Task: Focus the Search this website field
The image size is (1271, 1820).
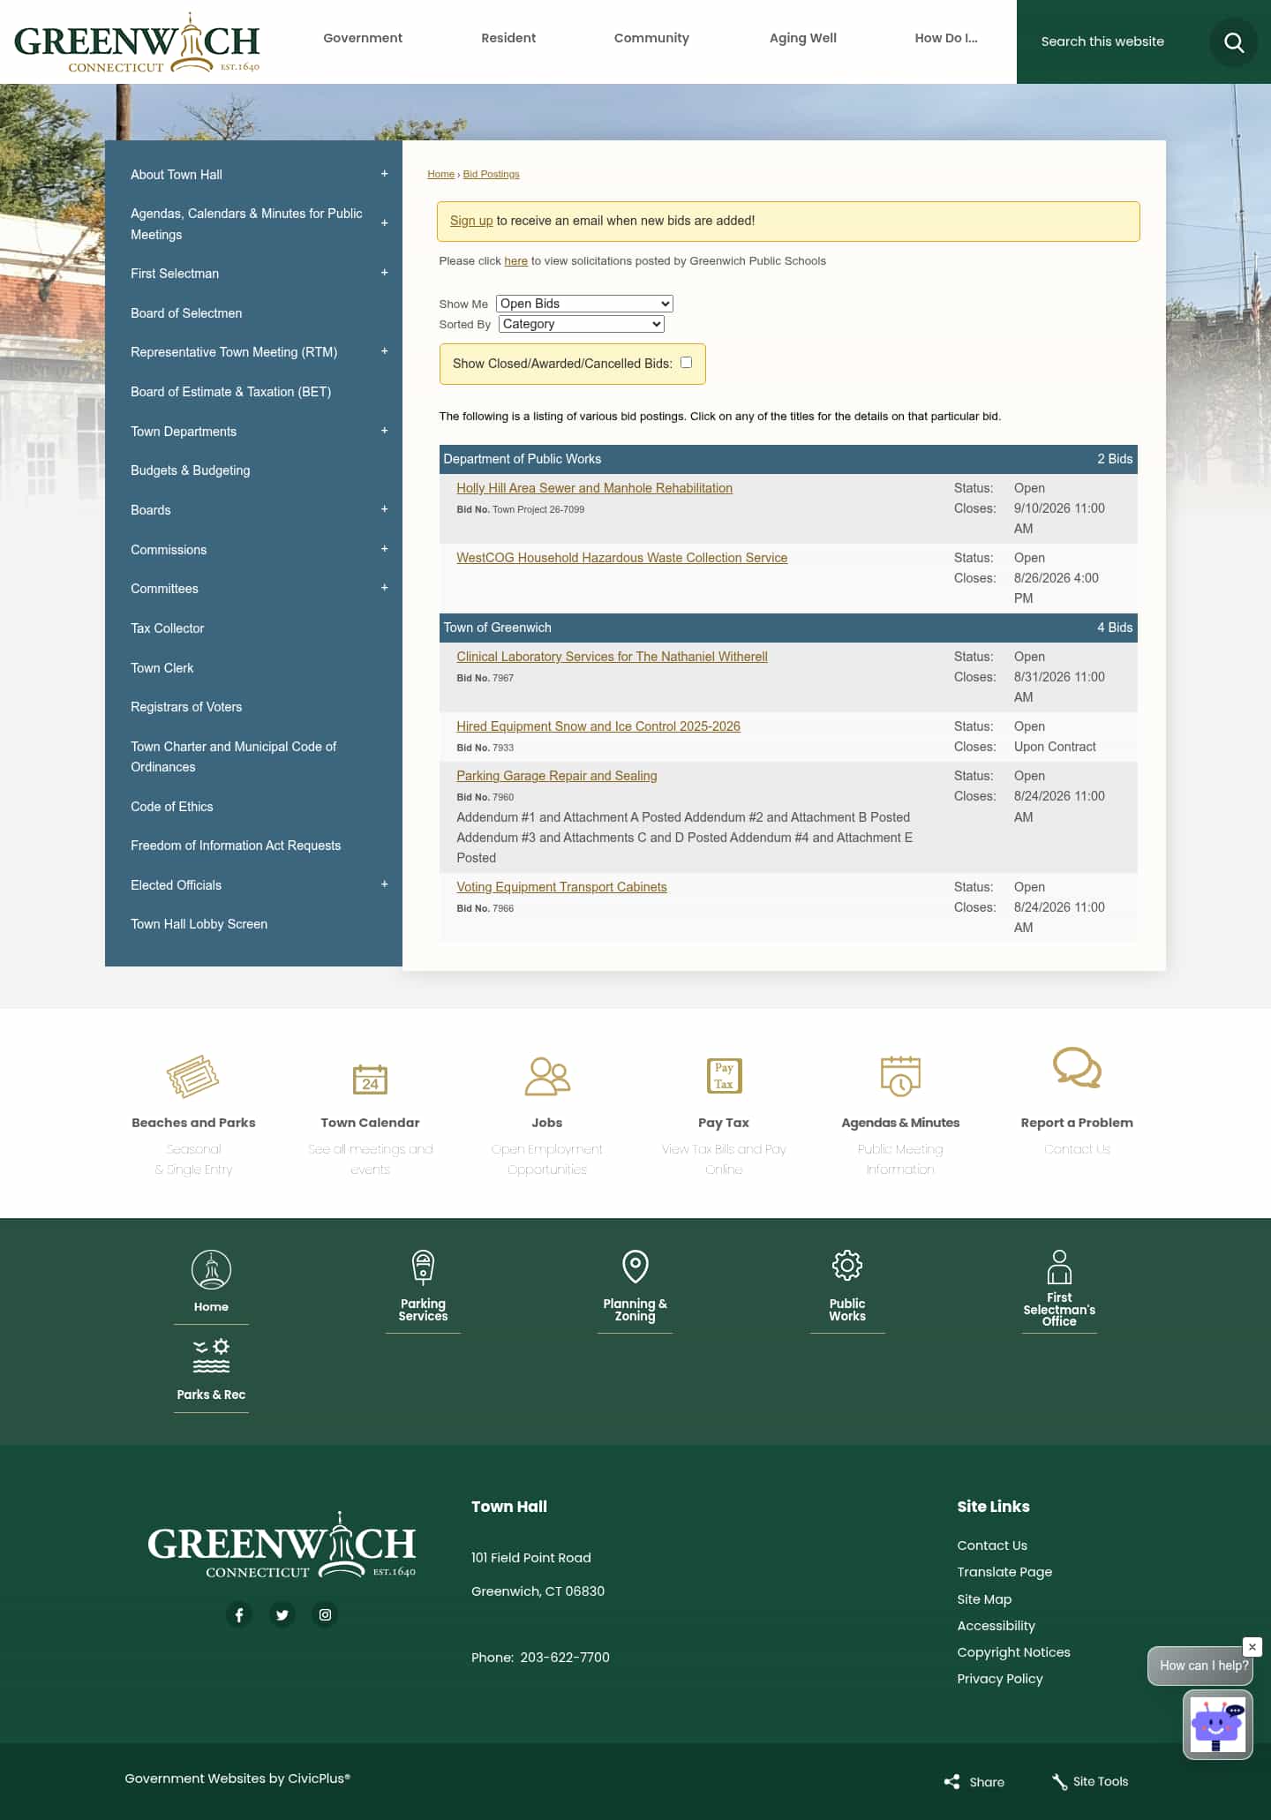Action: pyautogui.click(x=1112, y=41)
